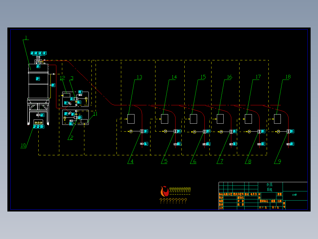The height and width of the screenshot is (239, 318).
Task: Pick callout number 14 label
Action: click(x=174, y=77)
